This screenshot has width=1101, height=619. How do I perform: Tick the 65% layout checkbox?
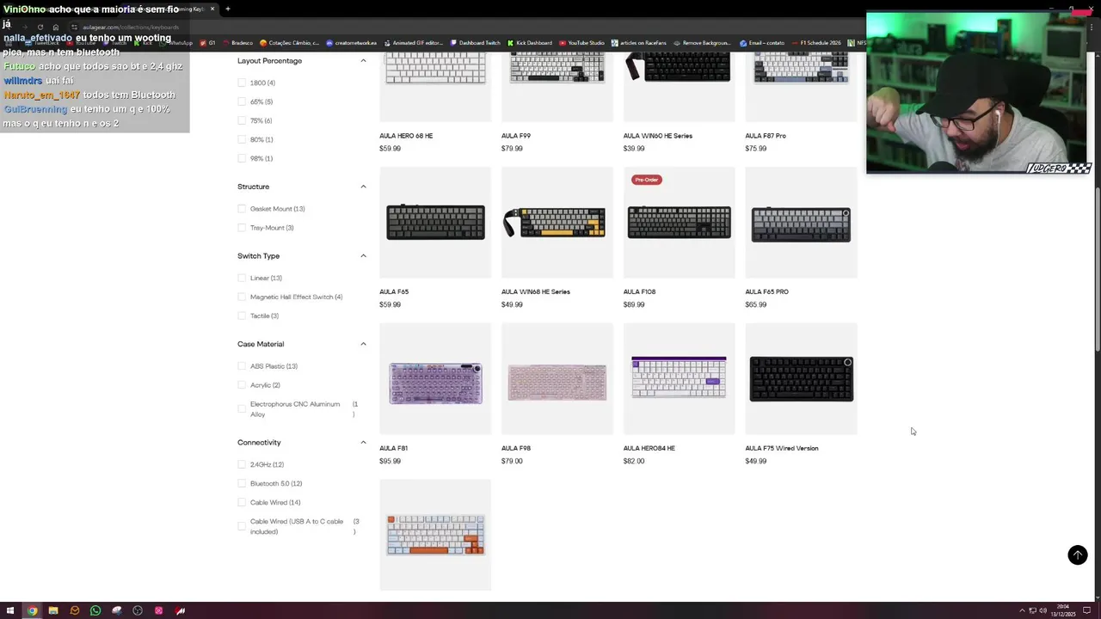pos(242,101)
